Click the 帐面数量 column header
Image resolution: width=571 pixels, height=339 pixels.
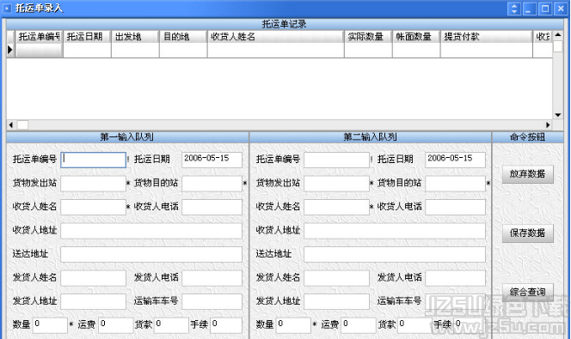coord(416,37)
